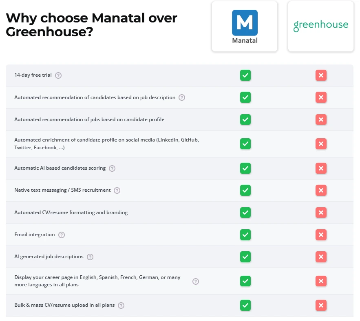Viewport: 360px width, 321px height.
Task: Open the tooltip beside Native text messaging
Action: (x=117, y=190)
